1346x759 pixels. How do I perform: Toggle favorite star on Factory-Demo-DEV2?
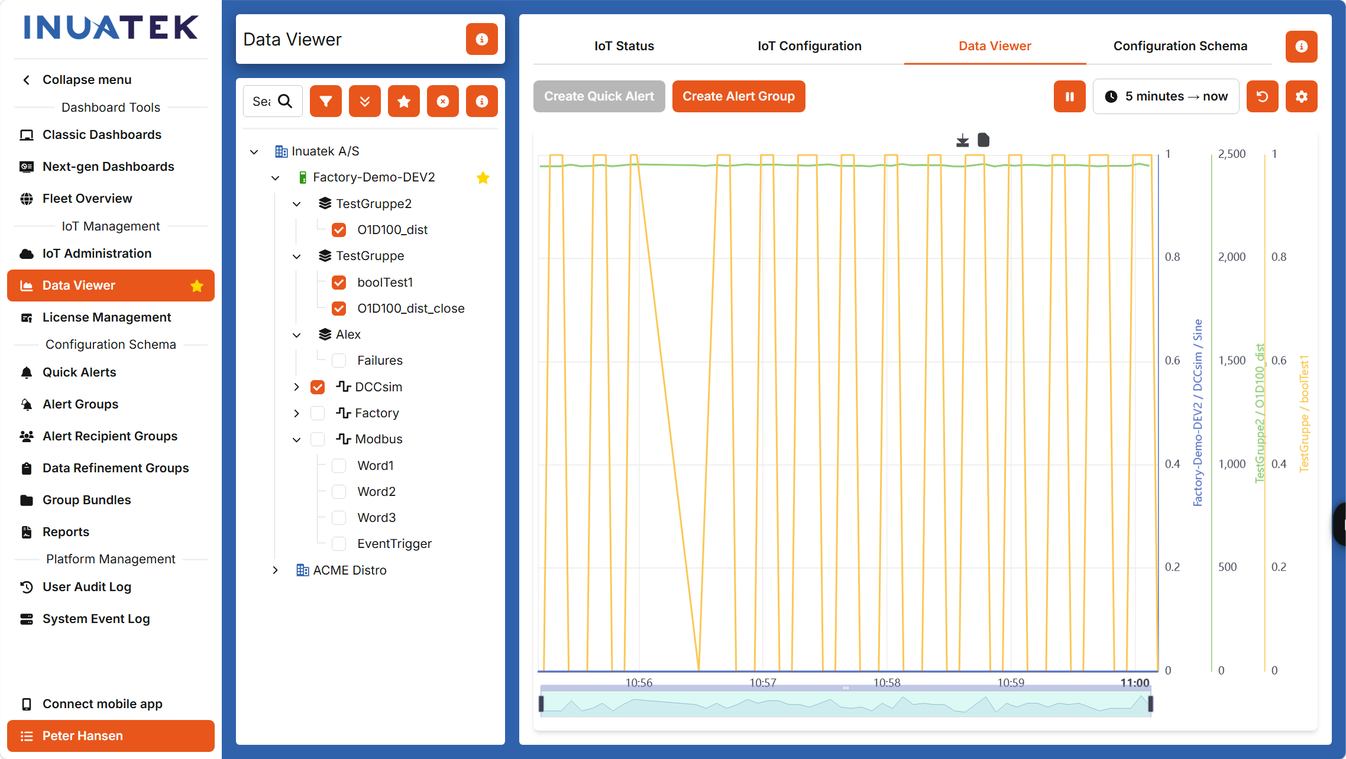(483, 177)
